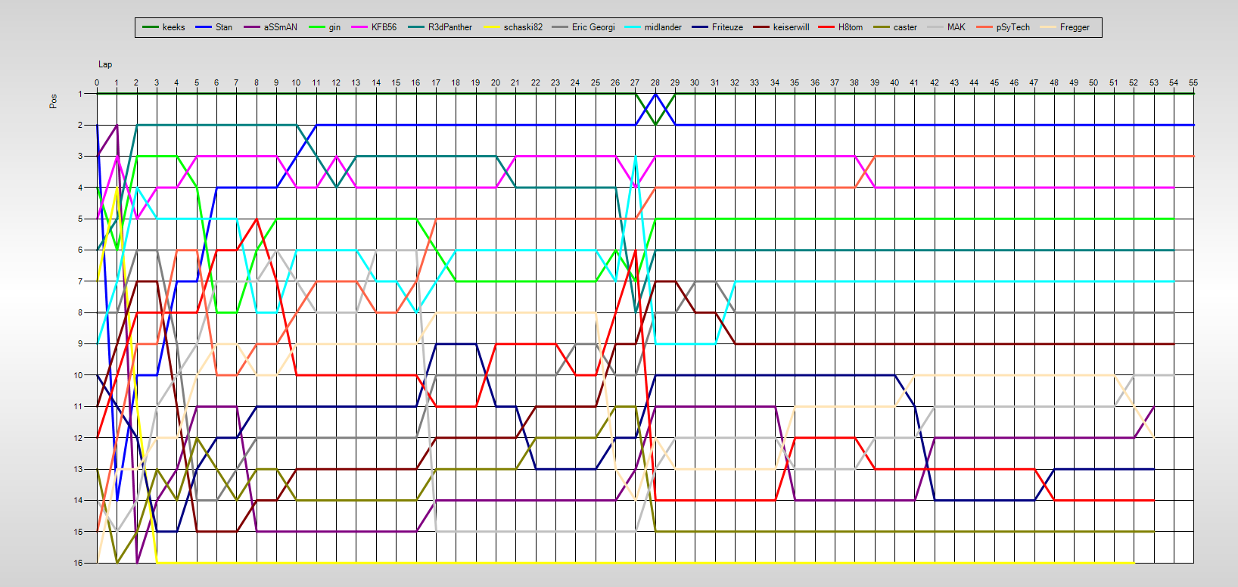Click the teal R3dPanther legend swatch
The image size is (1238, 587).
pos(416,27)
